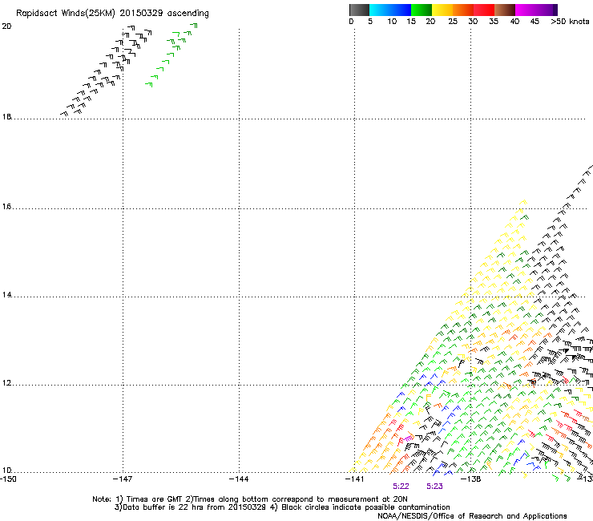Image resolution: width=593 pixels, height=521 pixels.
Task: Click the '25' legend scale number
Action: click(453, 22)
